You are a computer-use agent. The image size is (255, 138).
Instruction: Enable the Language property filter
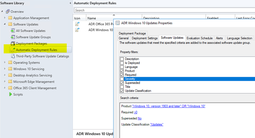[122, 67]
